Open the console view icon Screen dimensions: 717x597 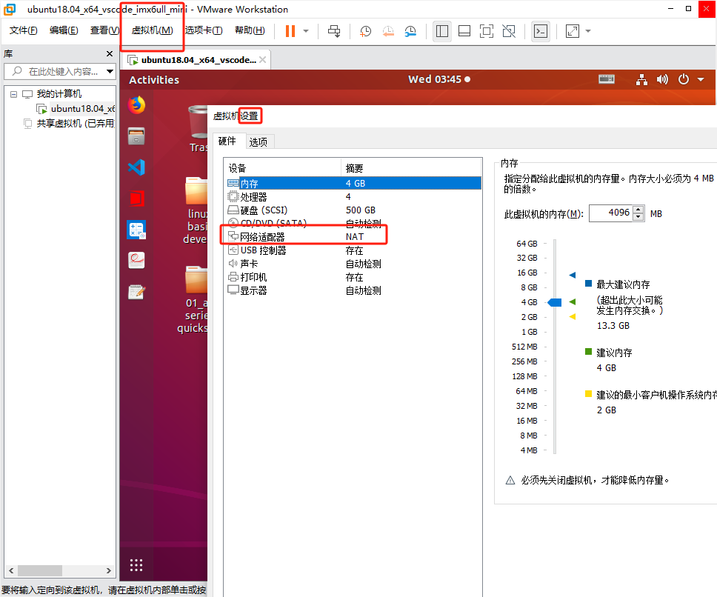click(x=541, y=31)
